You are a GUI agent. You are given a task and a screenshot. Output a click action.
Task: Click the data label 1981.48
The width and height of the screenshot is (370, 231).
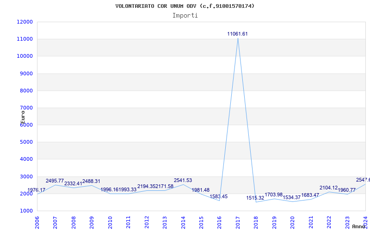(x=201, y=190)
